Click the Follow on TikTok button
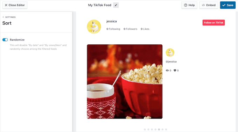The width and height of the screenshot is (238, 132). click(213, 23)
